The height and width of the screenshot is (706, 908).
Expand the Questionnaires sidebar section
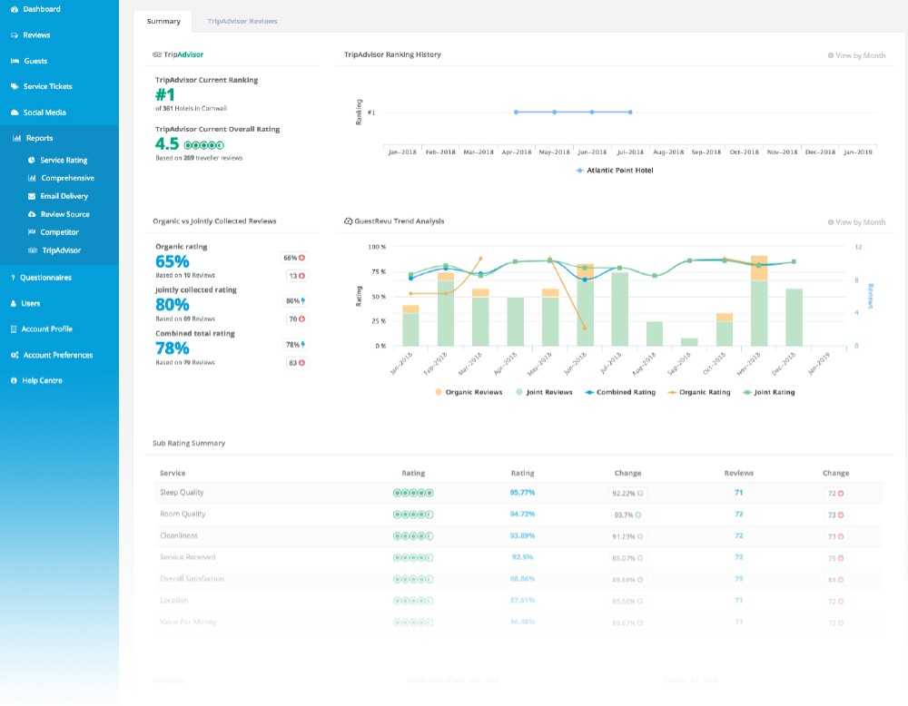(45, 278)
